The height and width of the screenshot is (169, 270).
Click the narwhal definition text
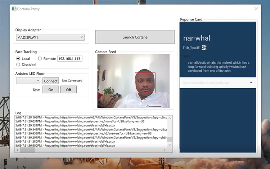click(219, 67)
